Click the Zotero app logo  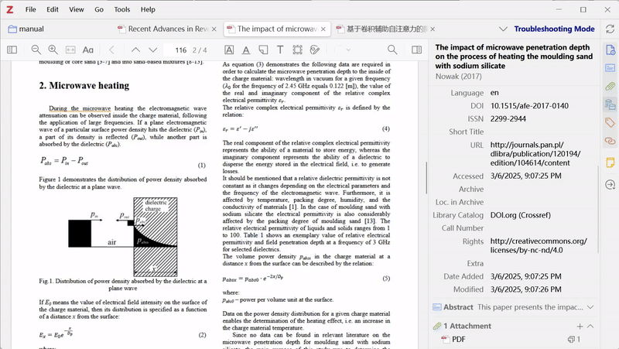9,9
